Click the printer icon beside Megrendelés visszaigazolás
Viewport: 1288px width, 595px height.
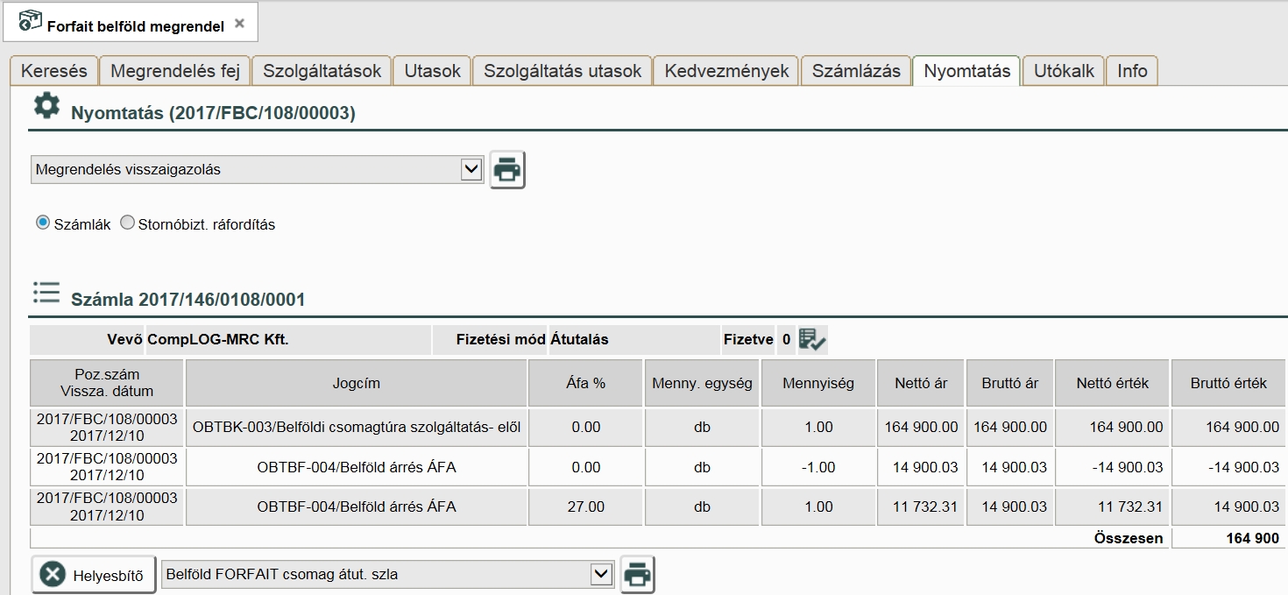[x=506, y=169]
